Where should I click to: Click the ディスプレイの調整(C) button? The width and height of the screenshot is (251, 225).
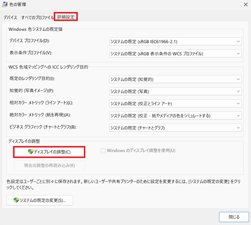49,152
